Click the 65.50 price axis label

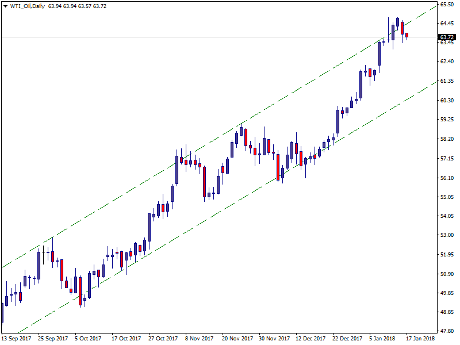(x=447, y=5)
